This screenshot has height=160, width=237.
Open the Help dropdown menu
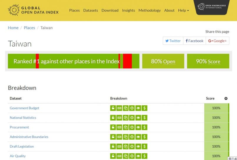click(x=183, y=10)
